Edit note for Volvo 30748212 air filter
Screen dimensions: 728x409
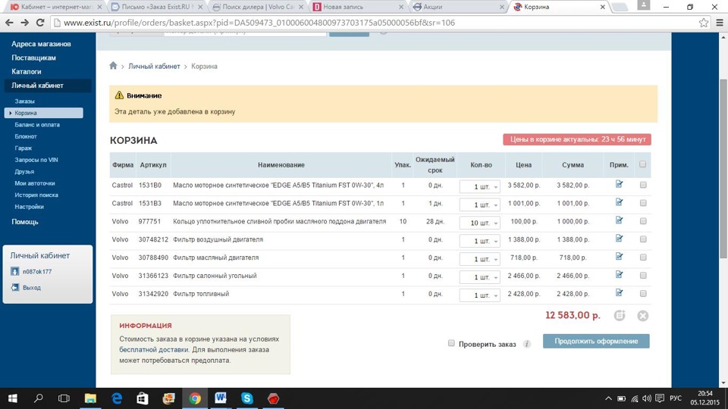coord(619,239)
